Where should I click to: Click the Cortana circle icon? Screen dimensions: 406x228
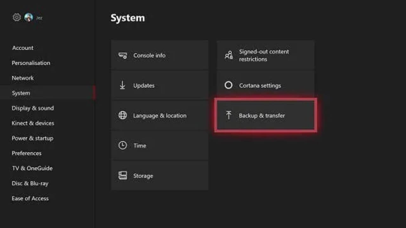(x=228, y=85)
